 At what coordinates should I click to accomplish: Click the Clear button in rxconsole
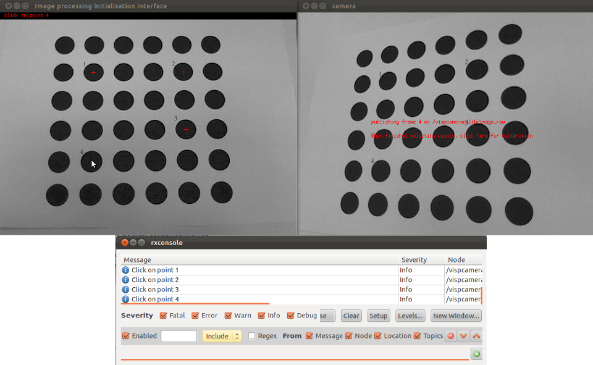pyautogui.click(x=351, y=316)
